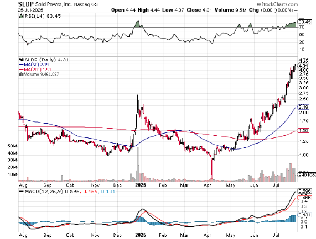The height and width of the screenshot is (239, 316).
Task: Click the SLDP ticker symbol in header
Action: point(26,4)
